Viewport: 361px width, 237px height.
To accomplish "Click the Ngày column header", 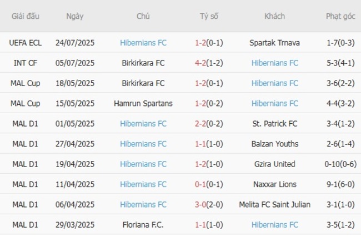I will point(75,16).
